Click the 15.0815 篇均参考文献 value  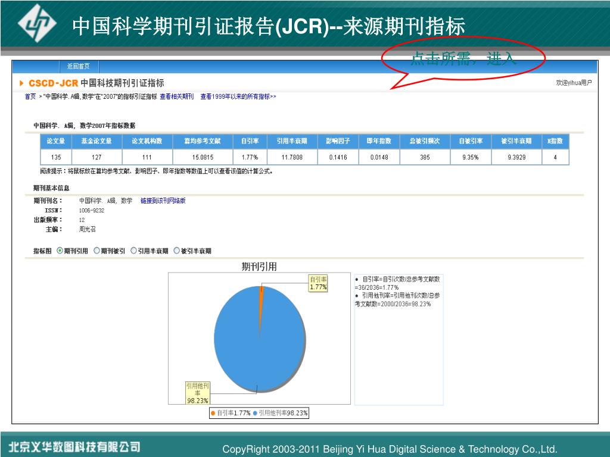click(203, 157)
